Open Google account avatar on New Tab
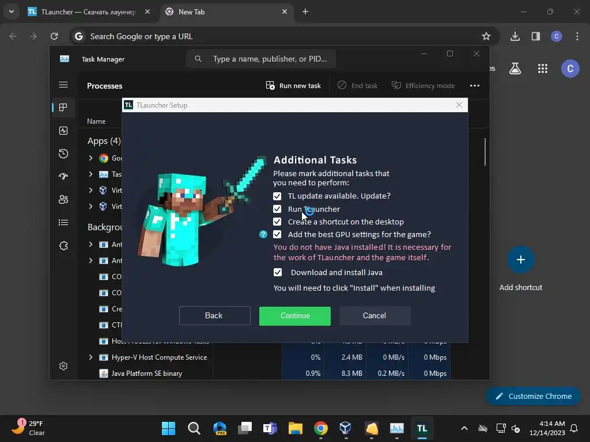This screenshot has width=590, height=442. coord(570,68)
